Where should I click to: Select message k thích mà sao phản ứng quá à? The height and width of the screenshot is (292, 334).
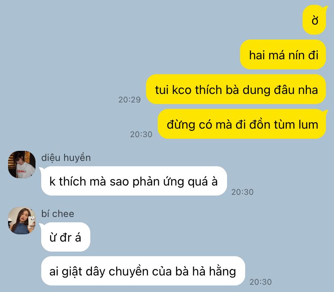134,181
